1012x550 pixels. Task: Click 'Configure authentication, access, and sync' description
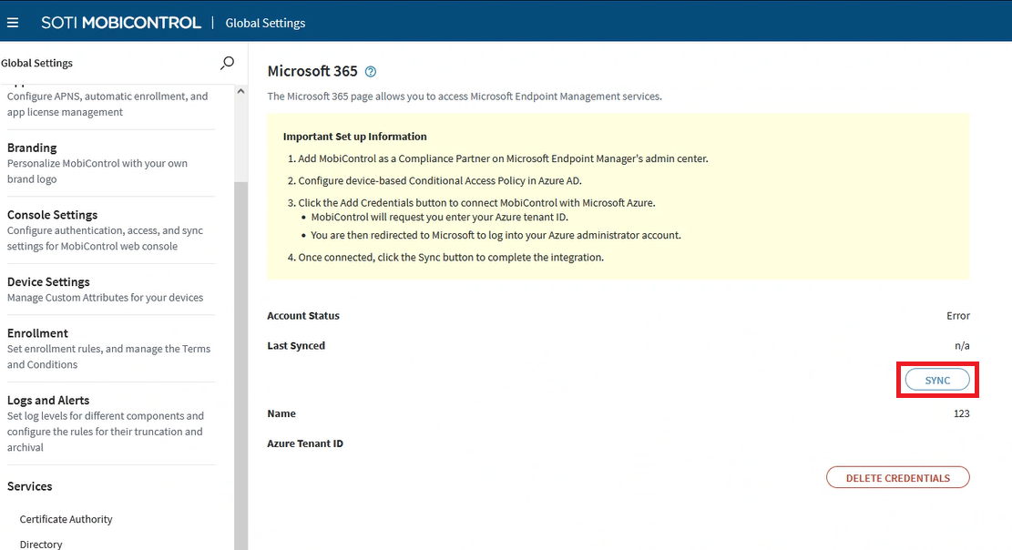pos(105,239)
